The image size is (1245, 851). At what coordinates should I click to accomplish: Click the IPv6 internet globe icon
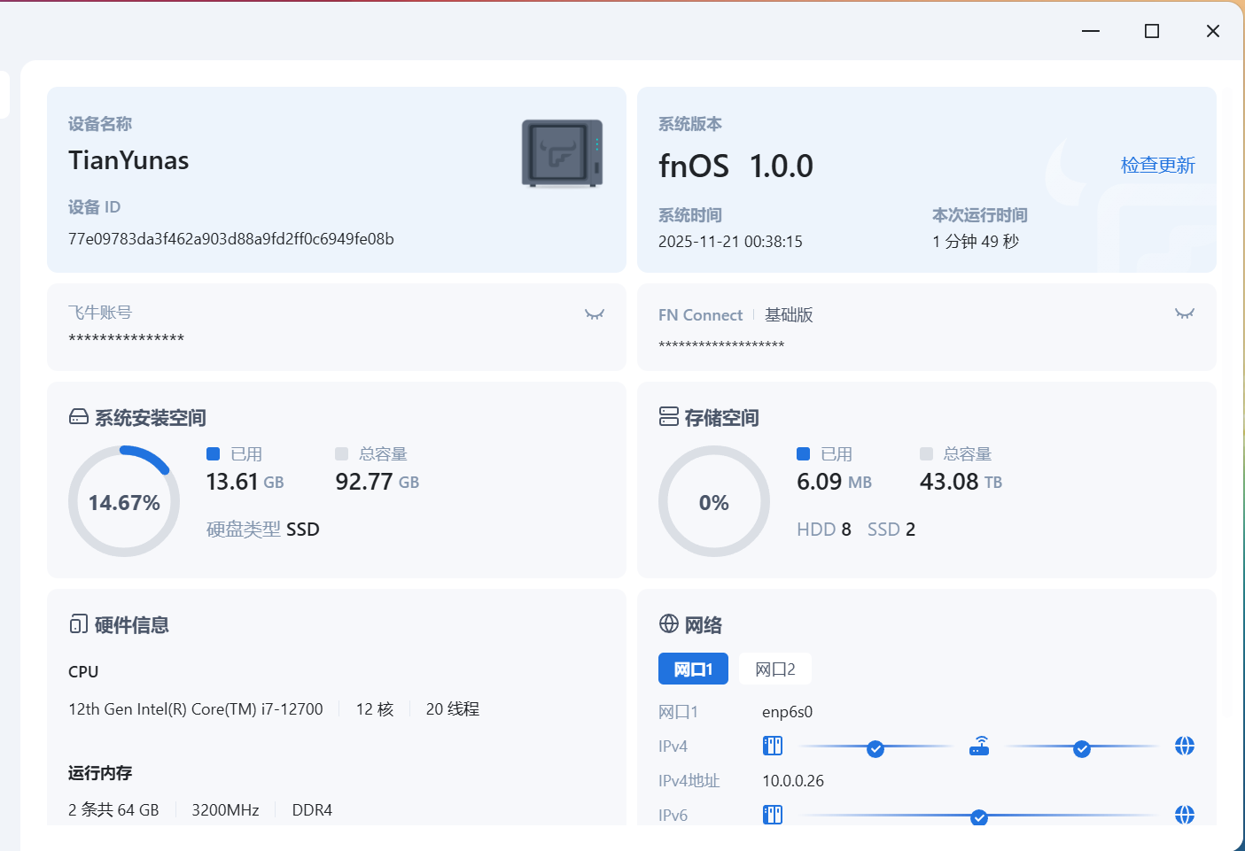coord(1184,814)
